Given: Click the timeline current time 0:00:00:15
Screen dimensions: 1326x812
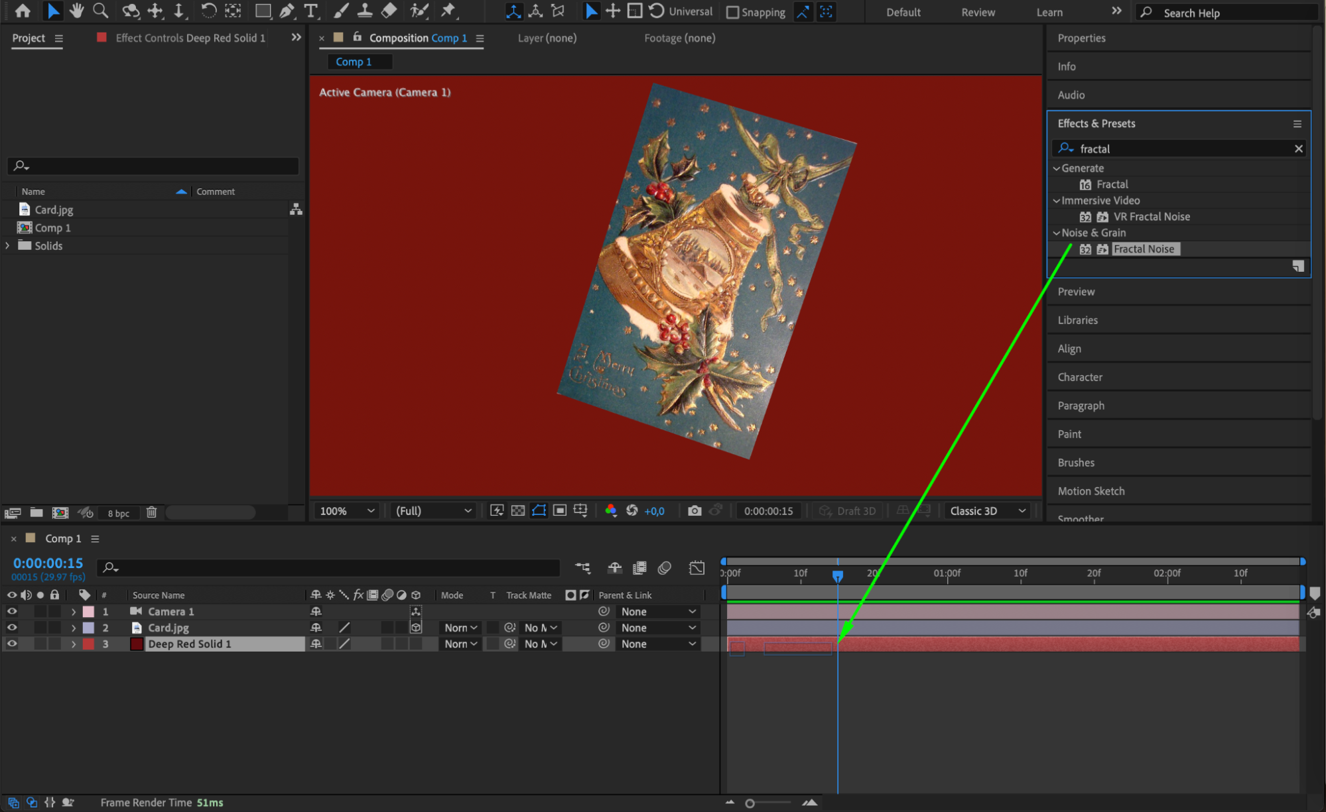Looking at the screenshot, I should point(48,563).
